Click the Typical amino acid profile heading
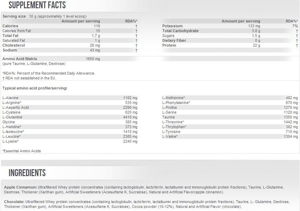This screenshot has height=211, width=300. coord(35,88)
